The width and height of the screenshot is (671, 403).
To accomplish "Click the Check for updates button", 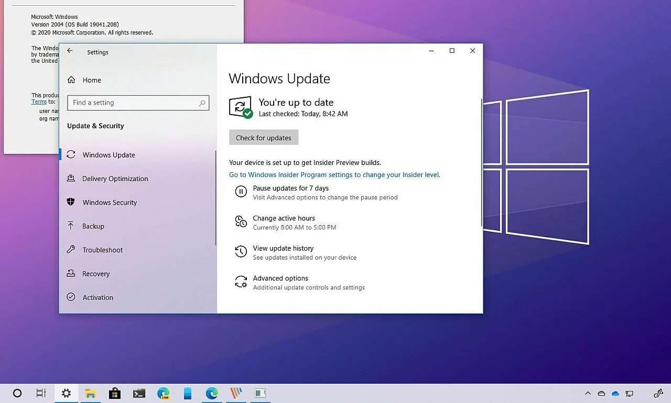I will coord(264,137).
